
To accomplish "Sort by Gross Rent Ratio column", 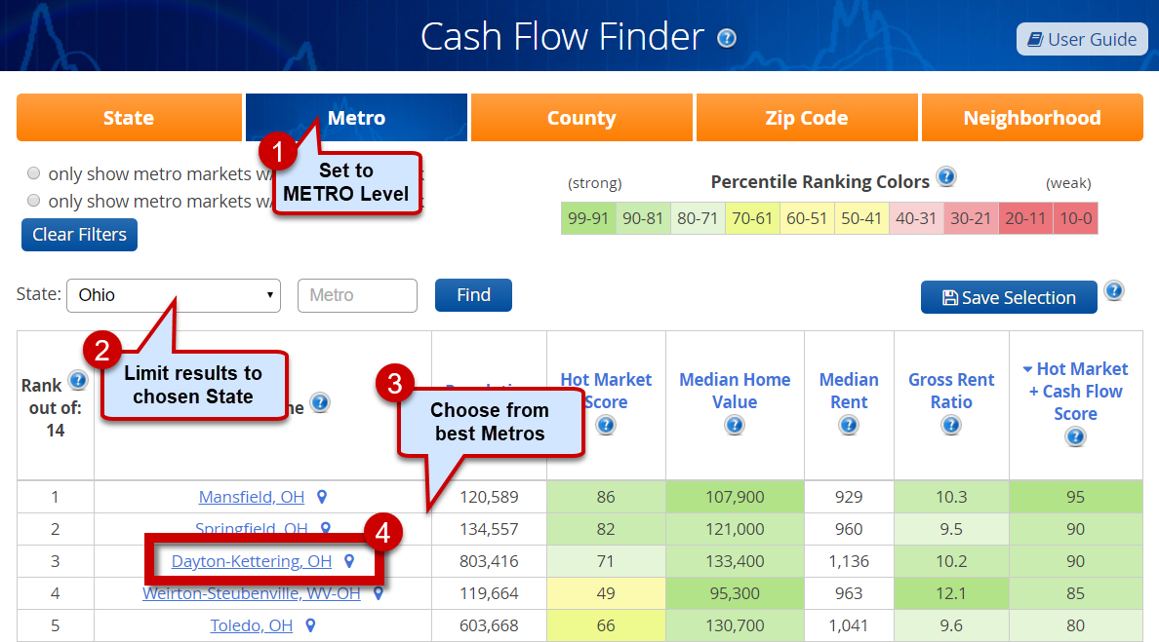I will (x=951, y=391).
